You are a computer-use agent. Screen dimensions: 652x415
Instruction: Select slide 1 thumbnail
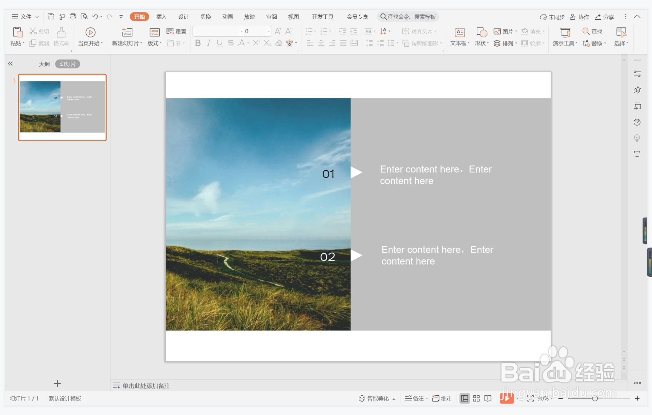[62, 107]
